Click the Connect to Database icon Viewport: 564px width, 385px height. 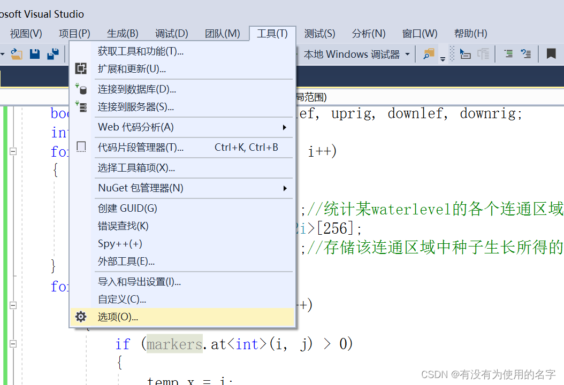81,89
